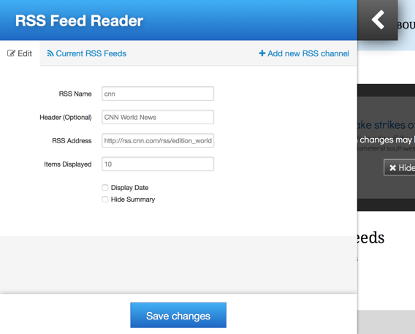Collapse panel with the left chevron arrow
415x334 pixels.
tap(378, 20)
